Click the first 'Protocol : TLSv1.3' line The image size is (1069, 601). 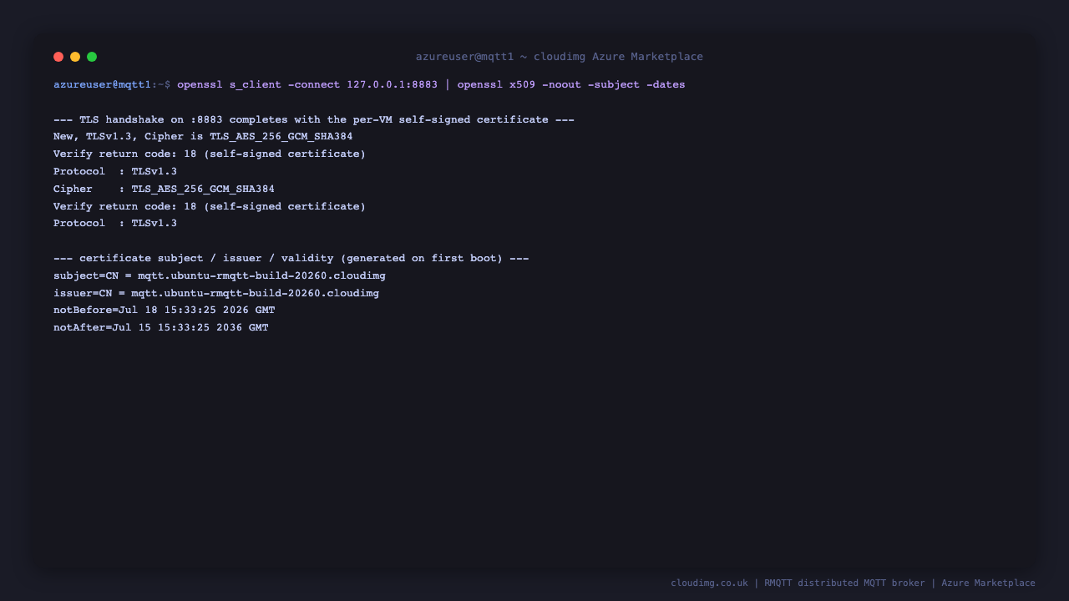coord(115,172)
